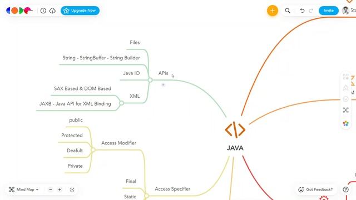Image resolution: width=356 pixels, height=200 pixels.
Task: Select the Java IO subtopic
Action: click(131, 73)
